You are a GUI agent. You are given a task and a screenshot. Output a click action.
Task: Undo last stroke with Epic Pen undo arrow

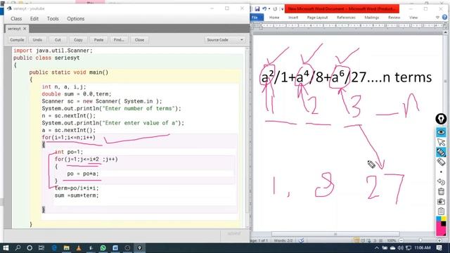click(x=441, y=181)
